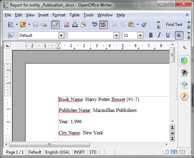Viewport: 194px width, 158px height.
Task: Open sidebar Styles and Formatting deck icon
Action: (184, 72)
